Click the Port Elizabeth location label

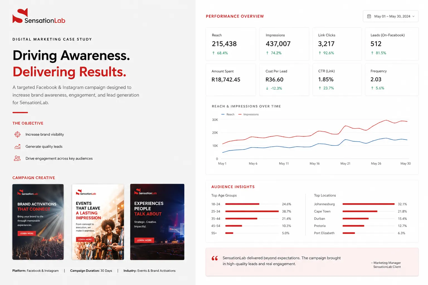[x=324, y=233]
